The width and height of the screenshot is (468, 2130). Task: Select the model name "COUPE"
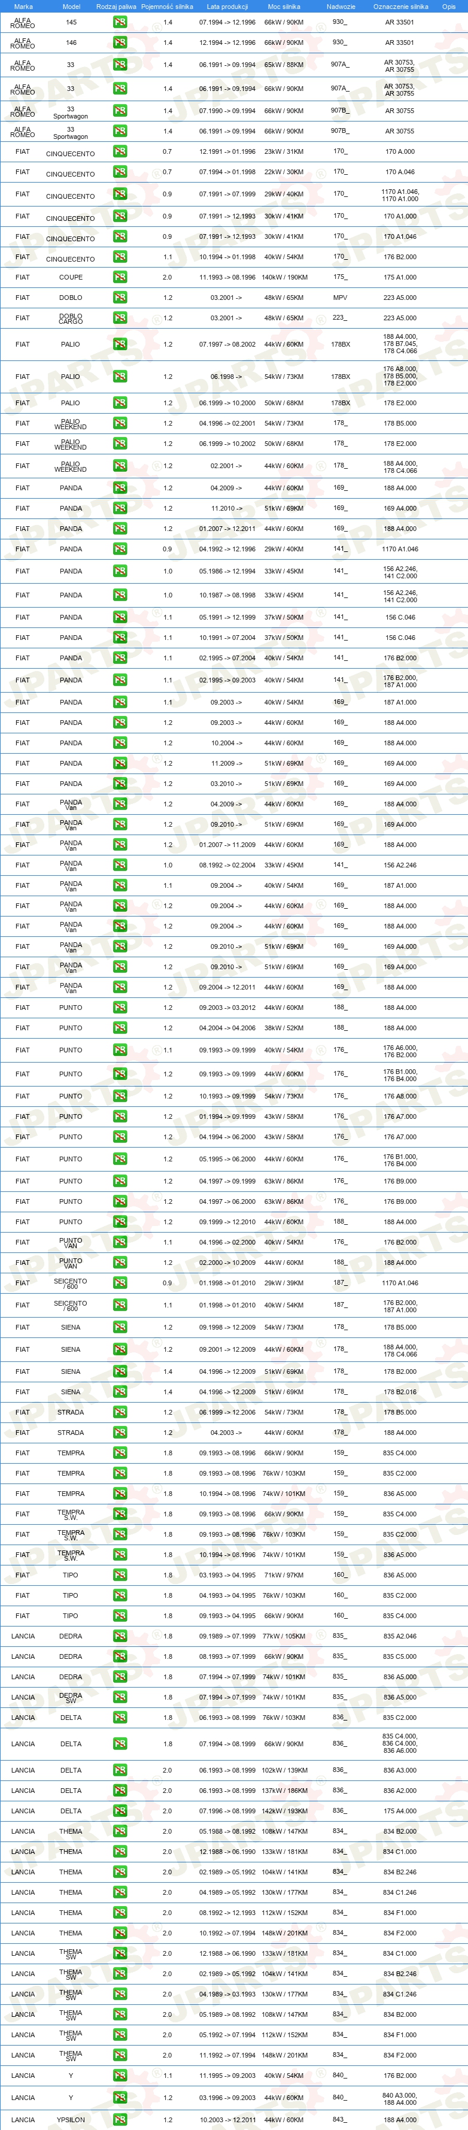pos(71,277)
